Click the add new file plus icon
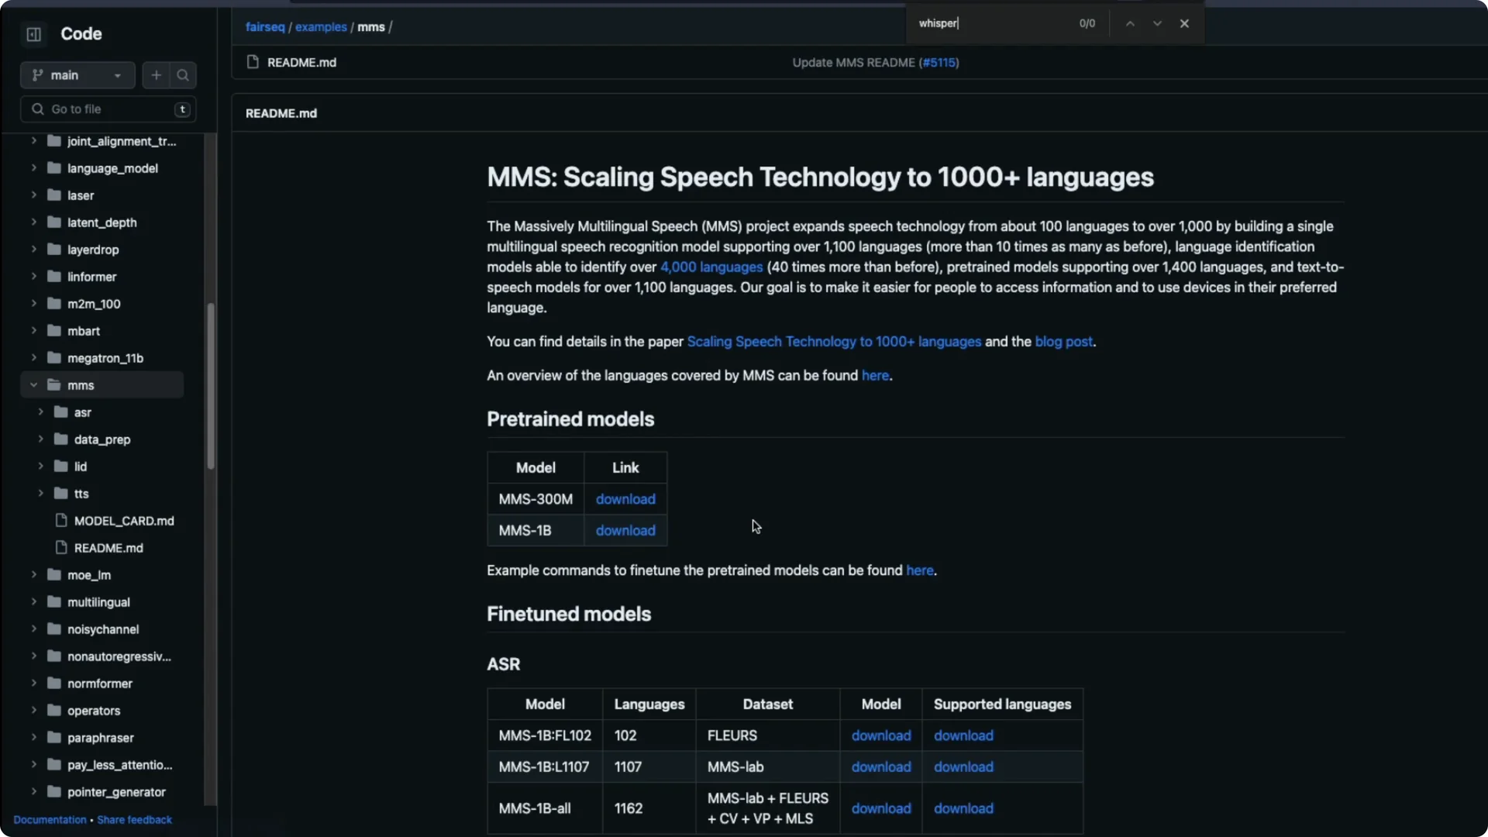The height and width of the screenshot is (837, 1488). [x=155, y=75]
